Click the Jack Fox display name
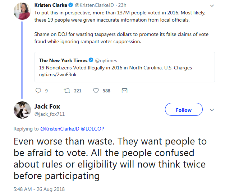 click(x=47, y=106)
